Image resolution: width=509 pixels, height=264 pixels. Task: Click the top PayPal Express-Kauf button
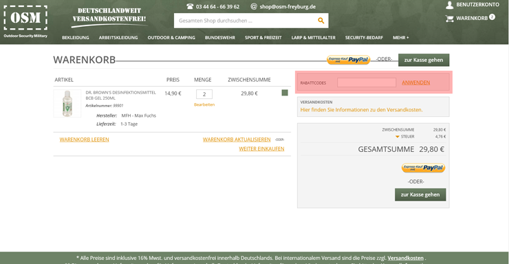point(348,60)
